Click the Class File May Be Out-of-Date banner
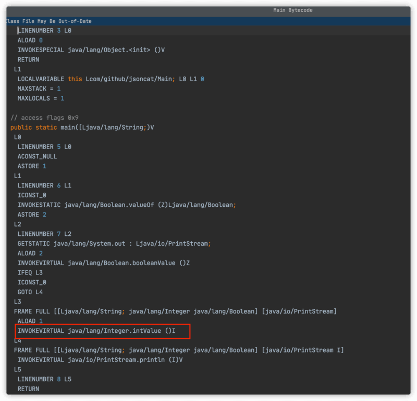 point(48,21)
